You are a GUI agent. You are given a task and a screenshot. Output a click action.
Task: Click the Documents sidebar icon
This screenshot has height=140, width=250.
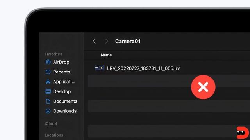click(x=48, y=101)
